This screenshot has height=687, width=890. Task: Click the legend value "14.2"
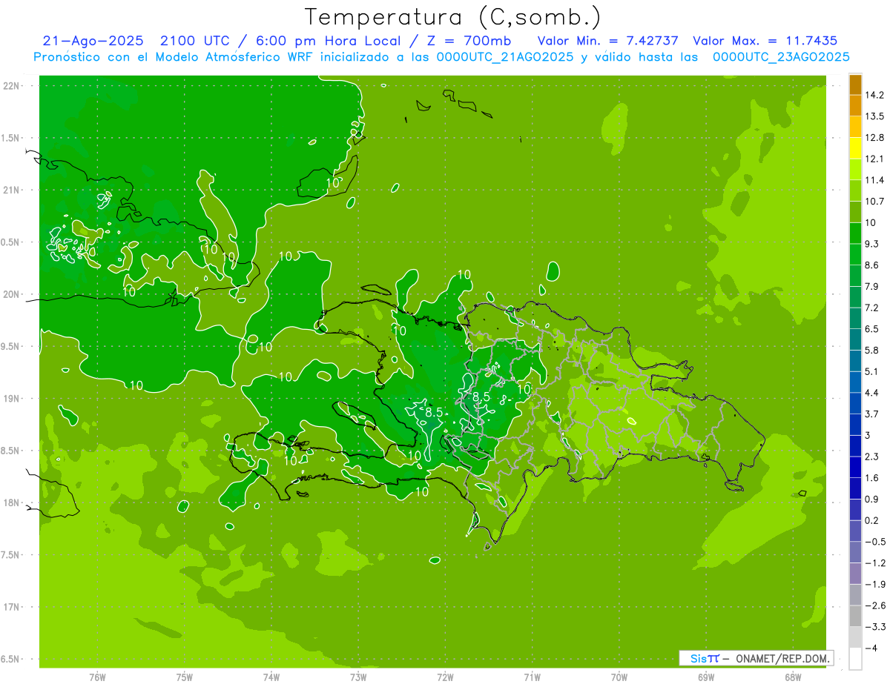point(874,95)
